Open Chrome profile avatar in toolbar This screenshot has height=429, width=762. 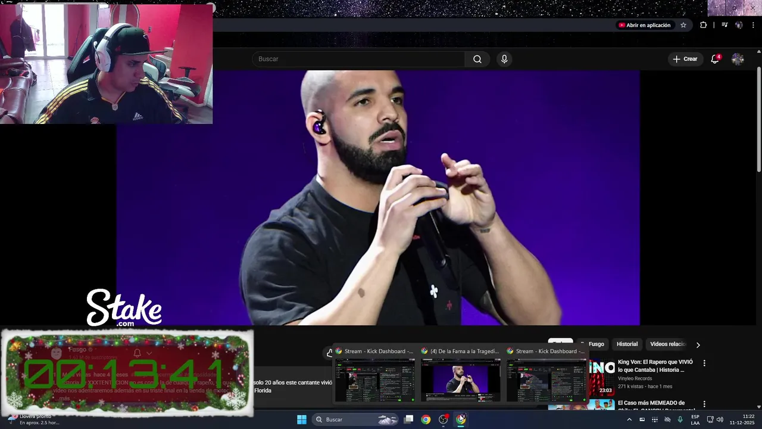739,25
